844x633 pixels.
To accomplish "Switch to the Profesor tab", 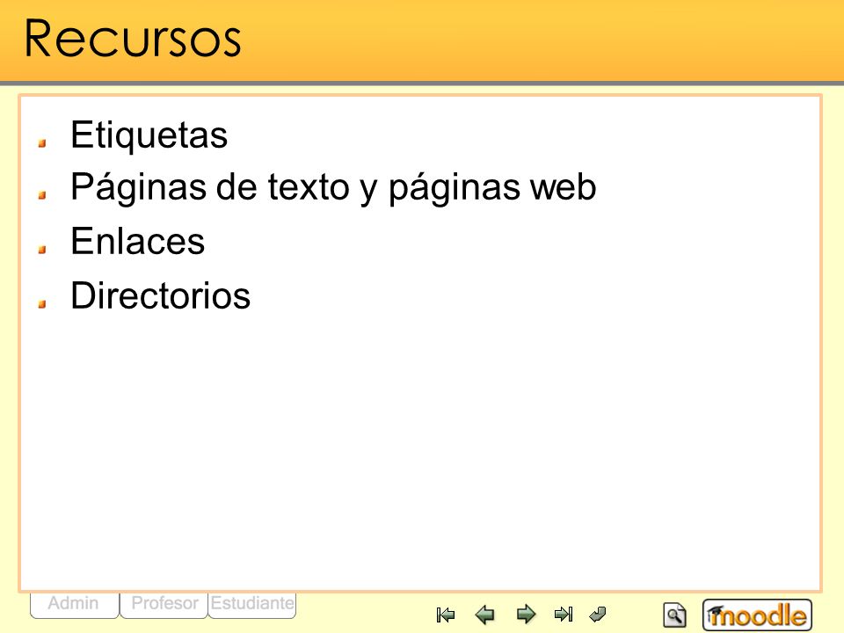I will (164, 605).
